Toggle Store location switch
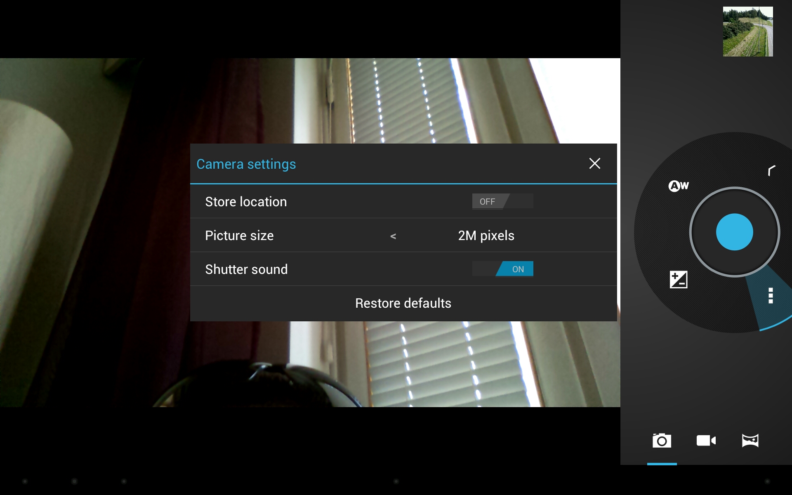 (502, 201)
